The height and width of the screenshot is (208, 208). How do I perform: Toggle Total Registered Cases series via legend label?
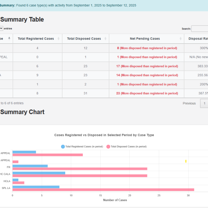84,147
